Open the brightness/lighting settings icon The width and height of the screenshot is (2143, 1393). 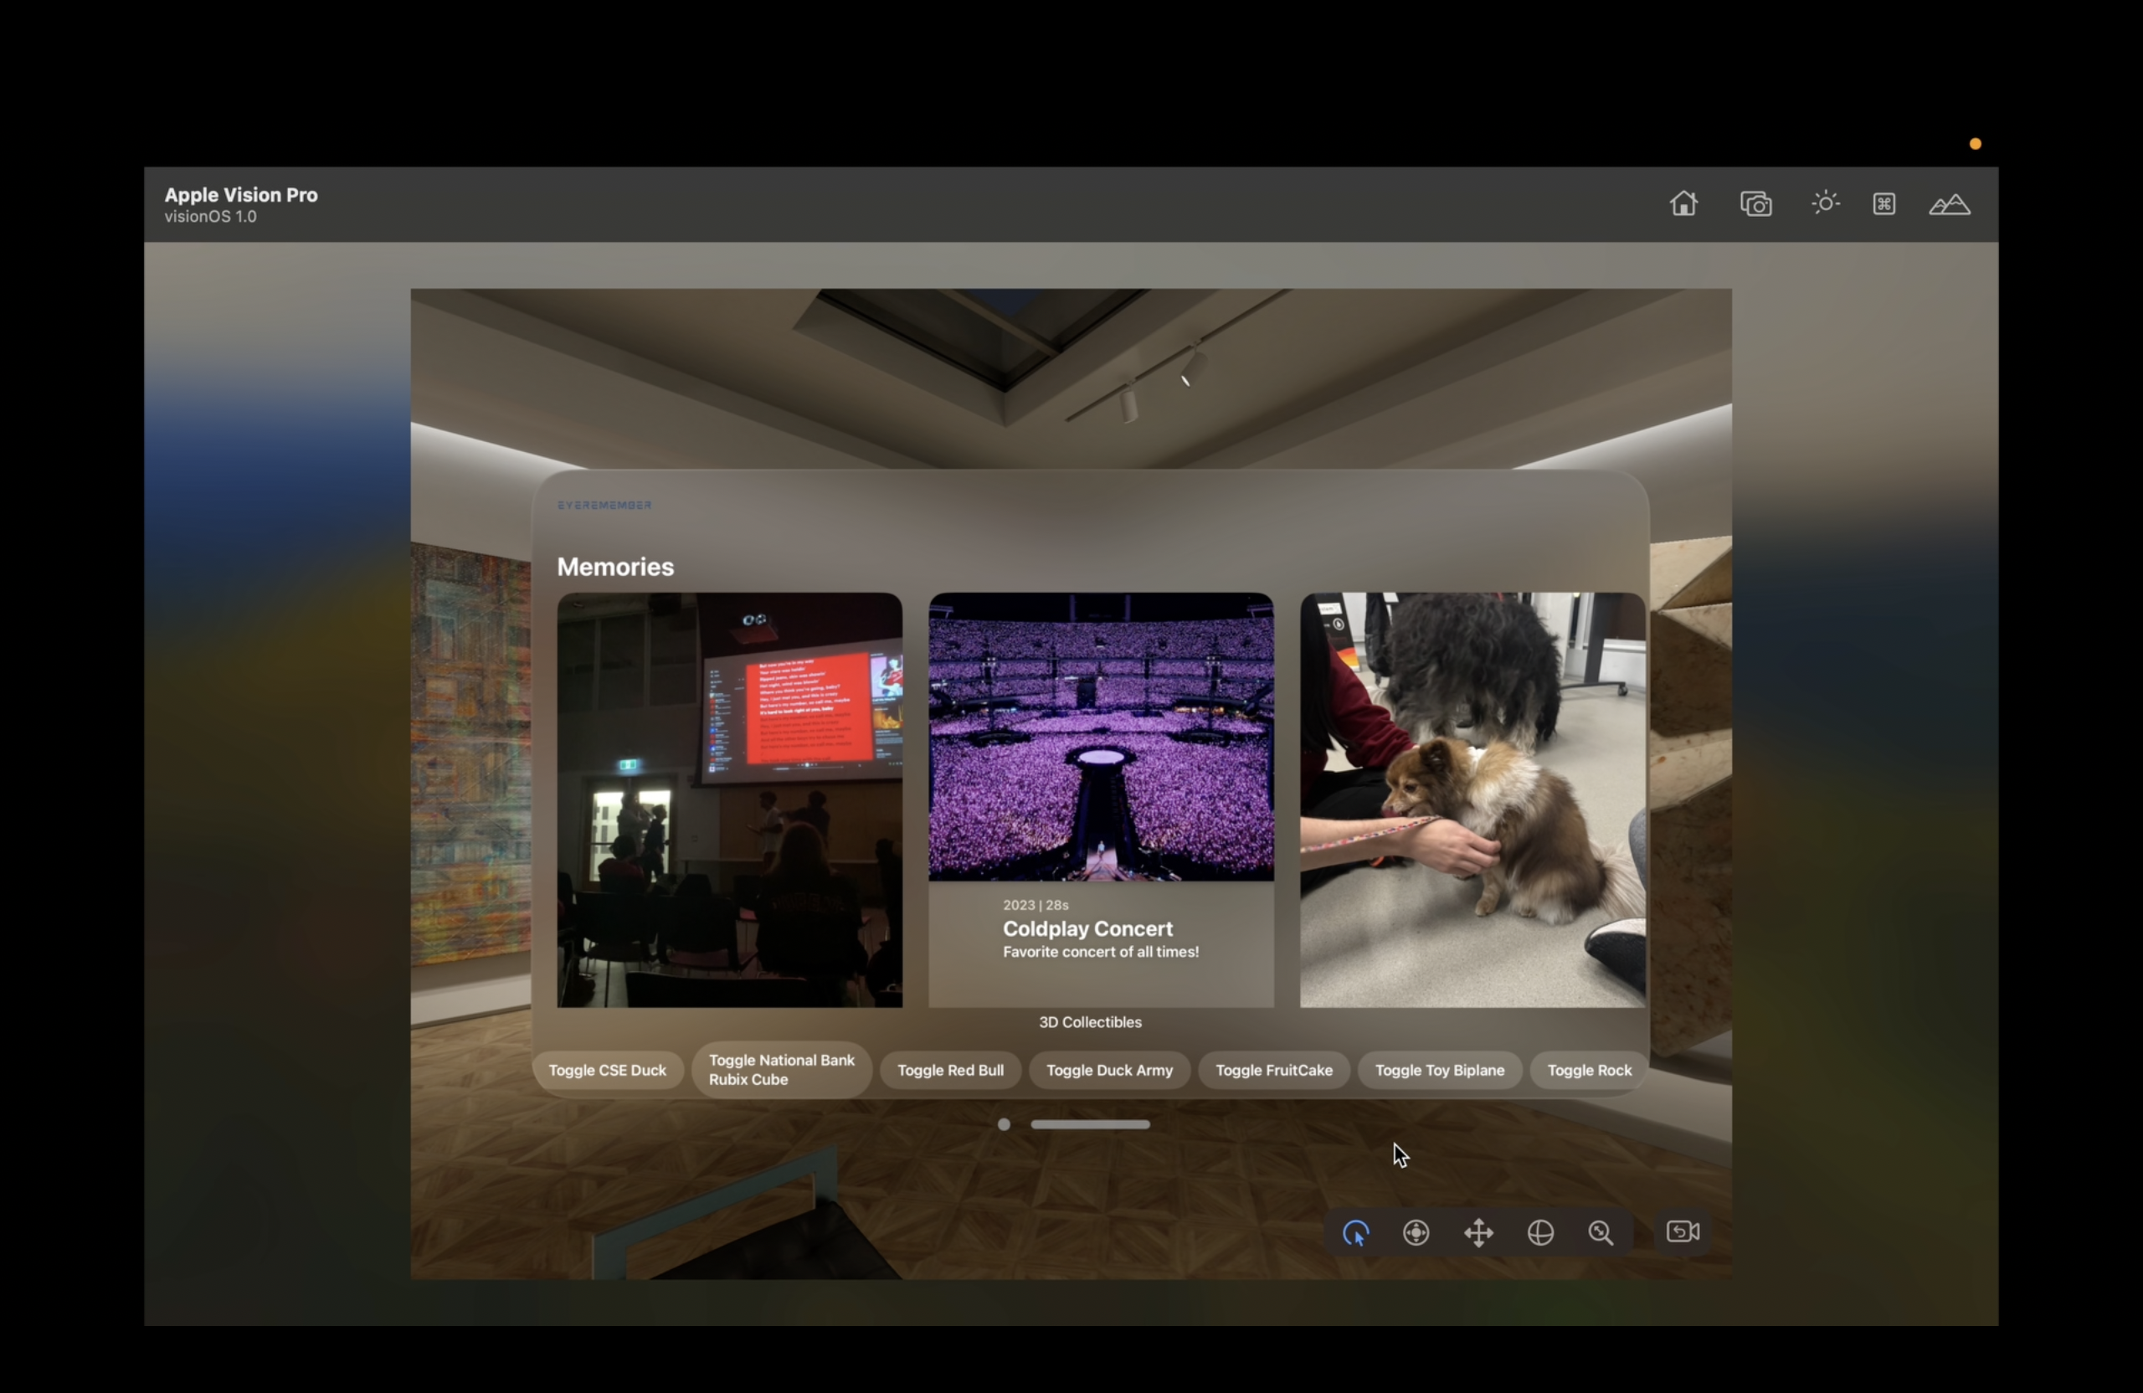coord(1824,203)
